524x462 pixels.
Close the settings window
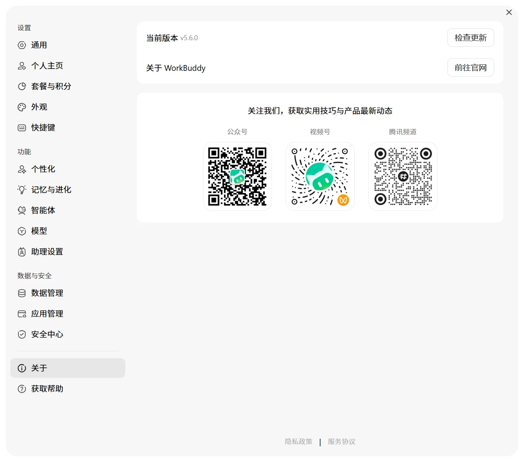509,12
